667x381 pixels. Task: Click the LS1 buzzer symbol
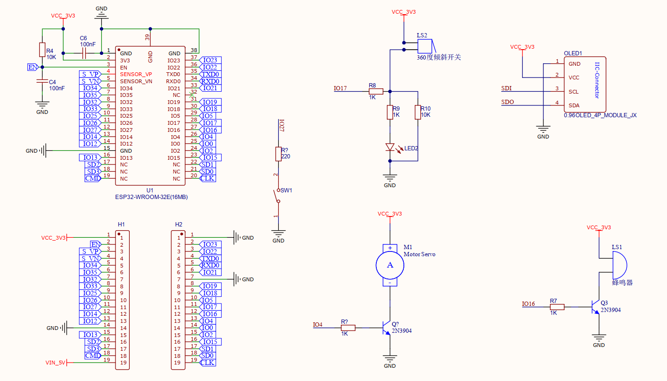point(619,265)
